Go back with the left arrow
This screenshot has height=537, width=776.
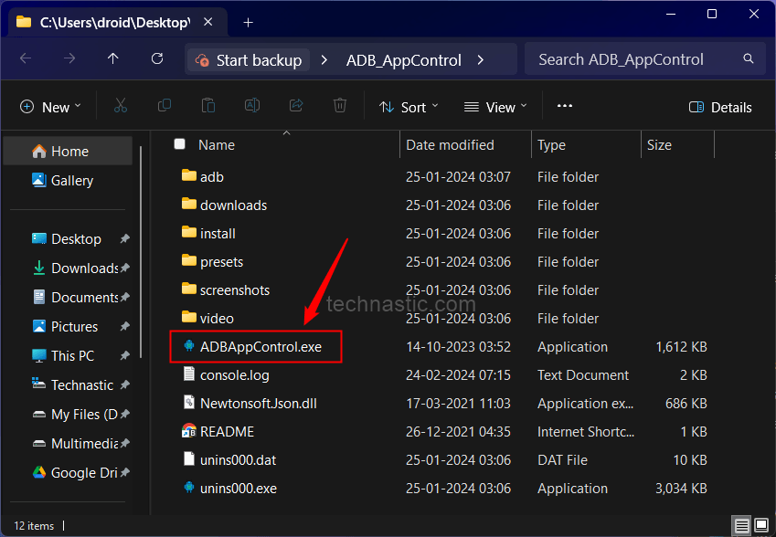pyautogui.click(x=26, y=58)
